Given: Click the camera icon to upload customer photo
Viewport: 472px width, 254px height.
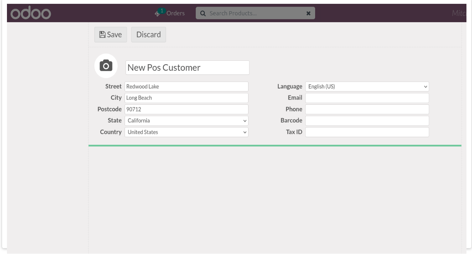Looking at the screenshot, I should pyautogui.click(x=106, y=66).
